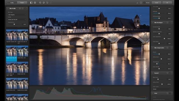Switch to the Profiles tab

12,3
